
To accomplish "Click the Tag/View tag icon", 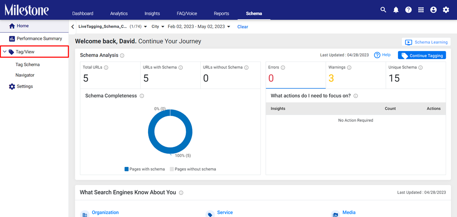I will (x=11, y=52).
